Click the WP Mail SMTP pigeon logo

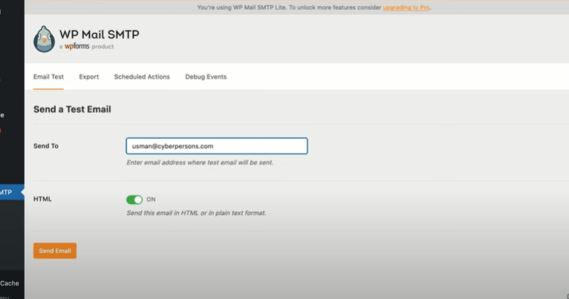[x=44, y=39]
